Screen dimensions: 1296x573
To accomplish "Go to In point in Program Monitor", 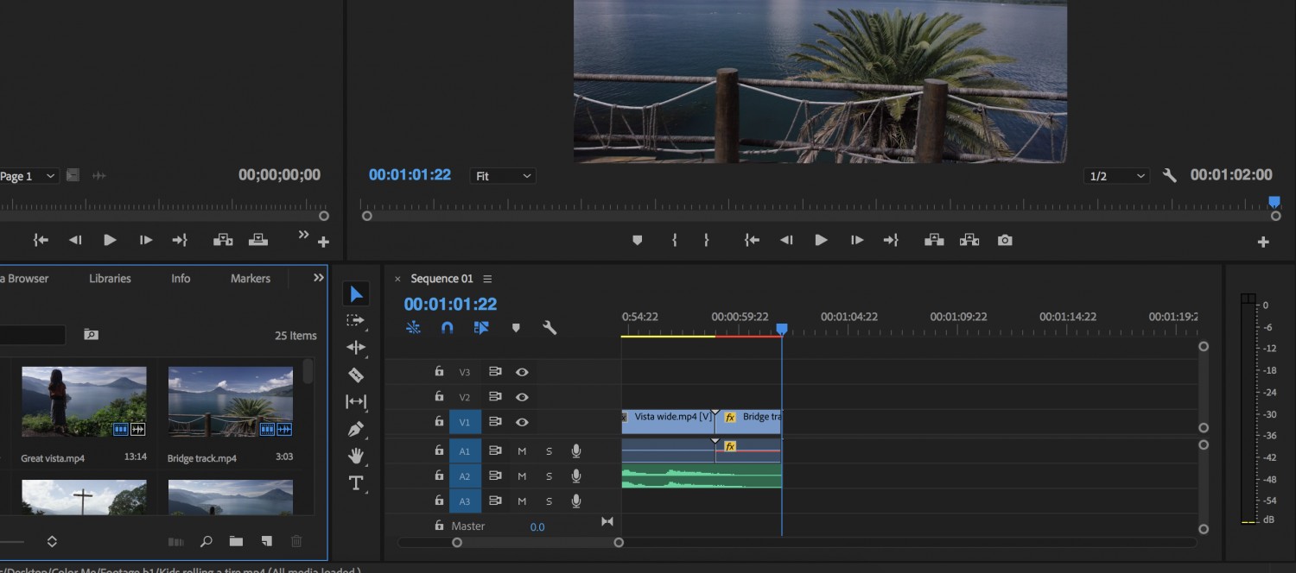I will tap(753, 240).
